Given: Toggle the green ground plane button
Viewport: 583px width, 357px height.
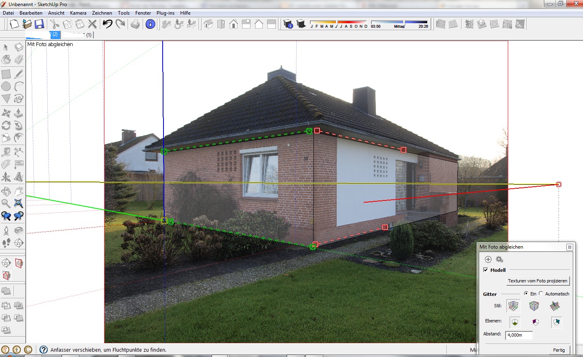Looking at the screenshot, I should point(515,322).
